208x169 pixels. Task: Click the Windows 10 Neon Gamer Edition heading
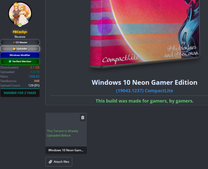coord(144,82)
